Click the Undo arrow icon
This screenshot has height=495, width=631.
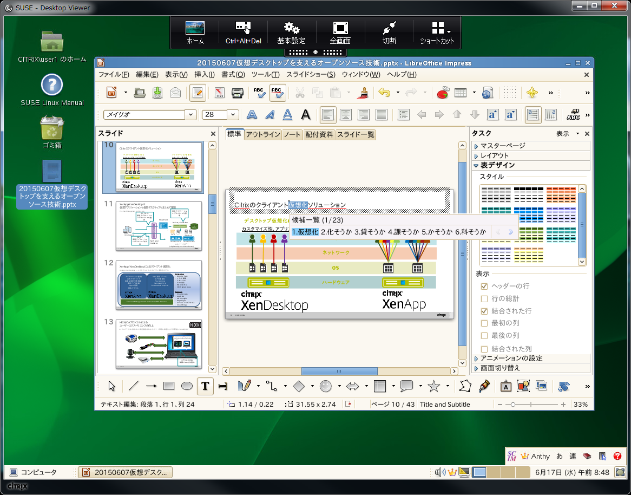click(x=384, y=93)
